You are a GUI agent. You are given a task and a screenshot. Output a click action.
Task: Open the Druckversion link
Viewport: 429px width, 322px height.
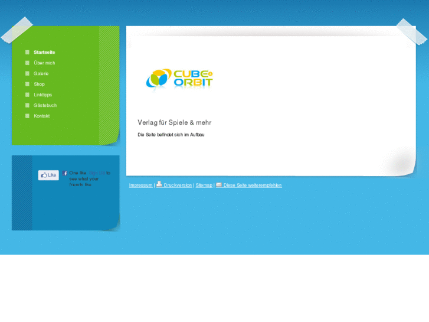point(178,186)
